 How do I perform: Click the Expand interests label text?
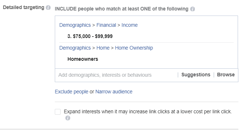148,111
